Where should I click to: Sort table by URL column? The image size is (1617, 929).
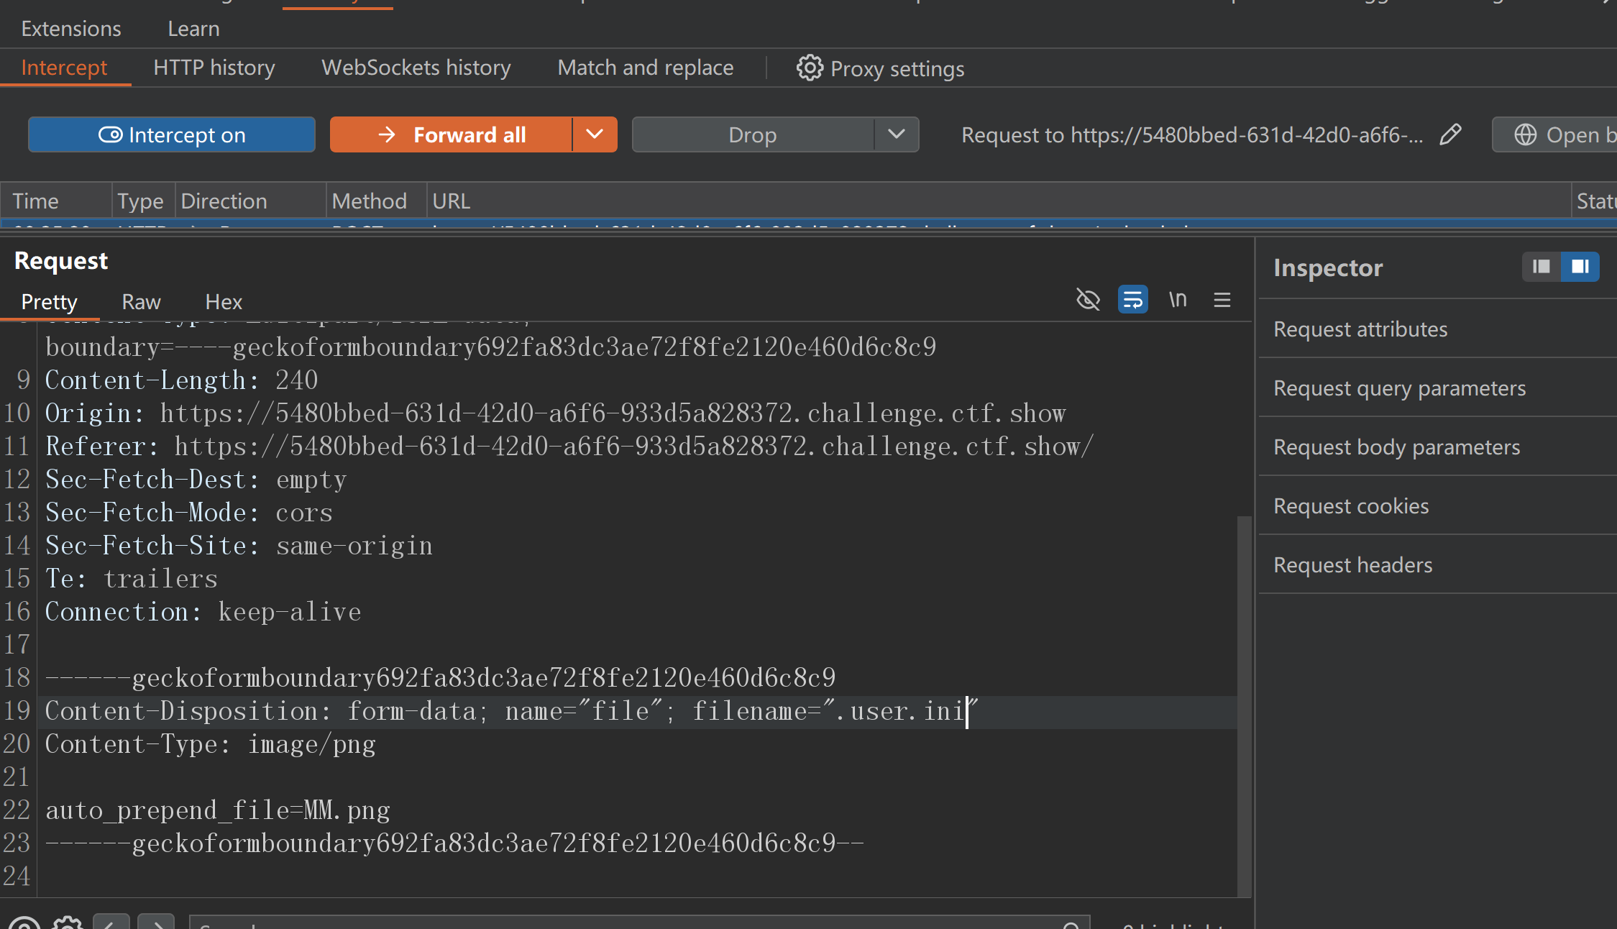999,201
